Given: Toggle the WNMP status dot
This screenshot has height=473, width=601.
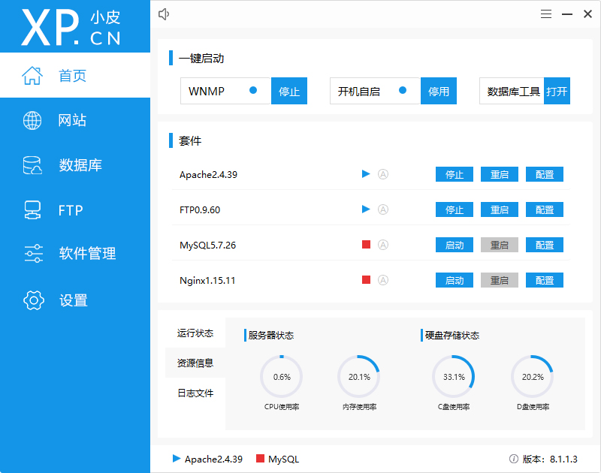Looking at the screenshot, I should tap(253, 90).
